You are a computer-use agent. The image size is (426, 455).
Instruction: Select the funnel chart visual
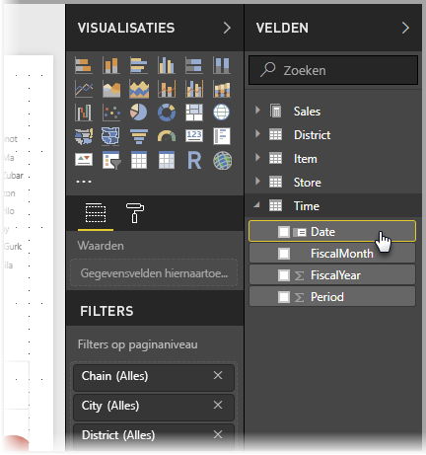tap(139, 136)
